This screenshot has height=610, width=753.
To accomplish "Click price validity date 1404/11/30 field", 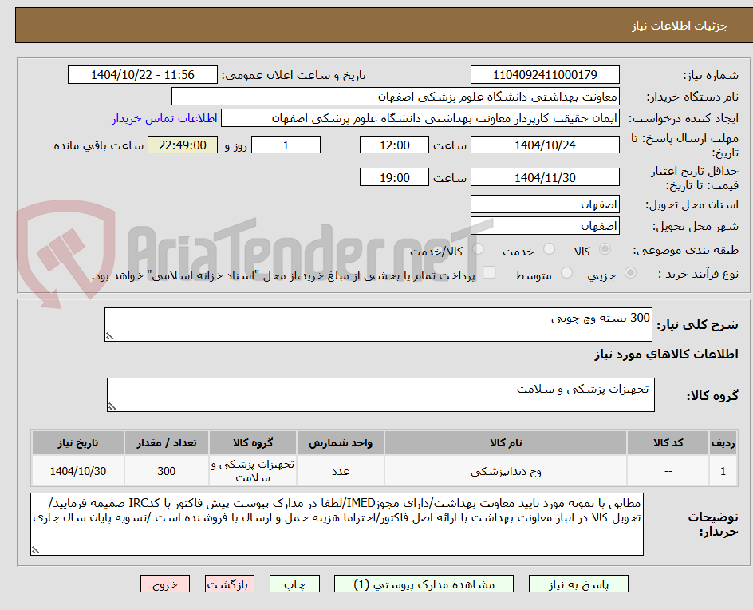I will coord(545,177).
